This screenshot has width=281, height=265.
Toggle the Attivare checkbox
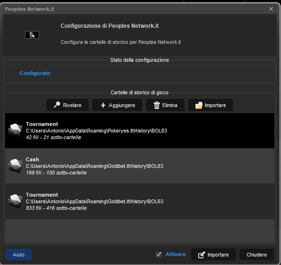pyautogui.click(x=159, y=254)
